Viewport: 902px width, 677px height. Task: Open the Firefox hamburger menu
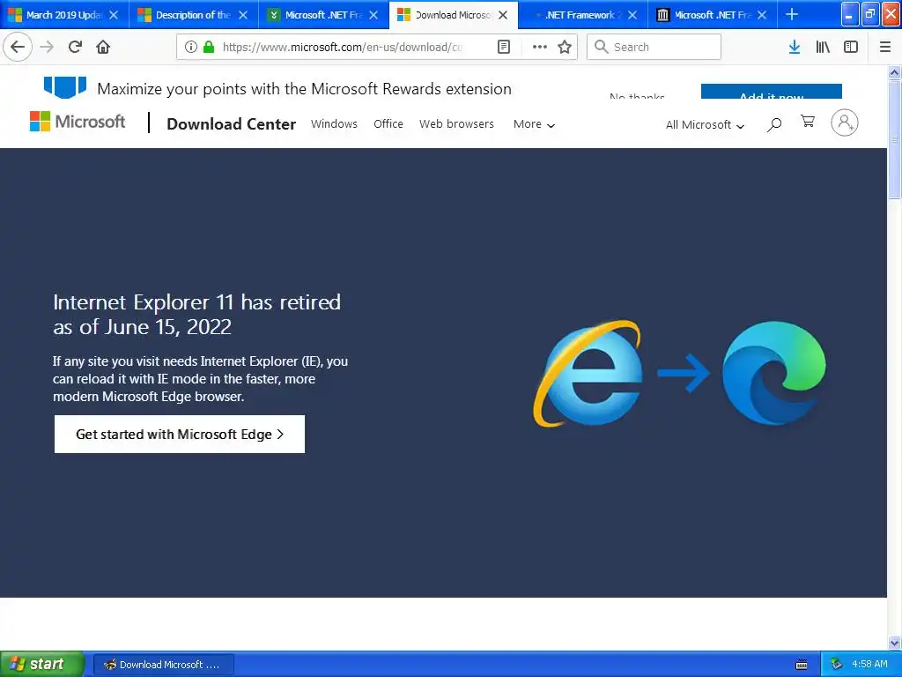885,47
